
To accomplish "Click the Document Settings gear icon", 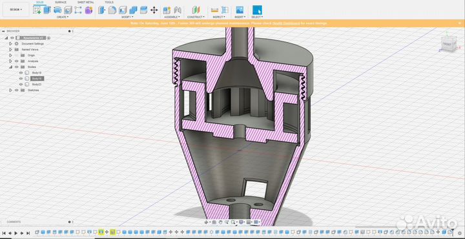I will (17, 43).
